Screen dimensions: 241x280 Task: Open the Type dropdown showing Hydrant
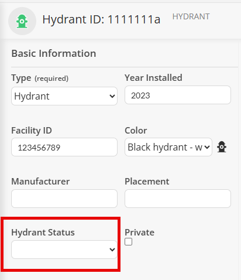[64, 96]
